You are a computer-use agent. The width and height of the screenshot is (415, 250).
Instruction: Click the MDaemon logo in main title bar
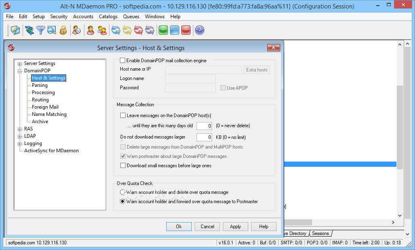7,6
